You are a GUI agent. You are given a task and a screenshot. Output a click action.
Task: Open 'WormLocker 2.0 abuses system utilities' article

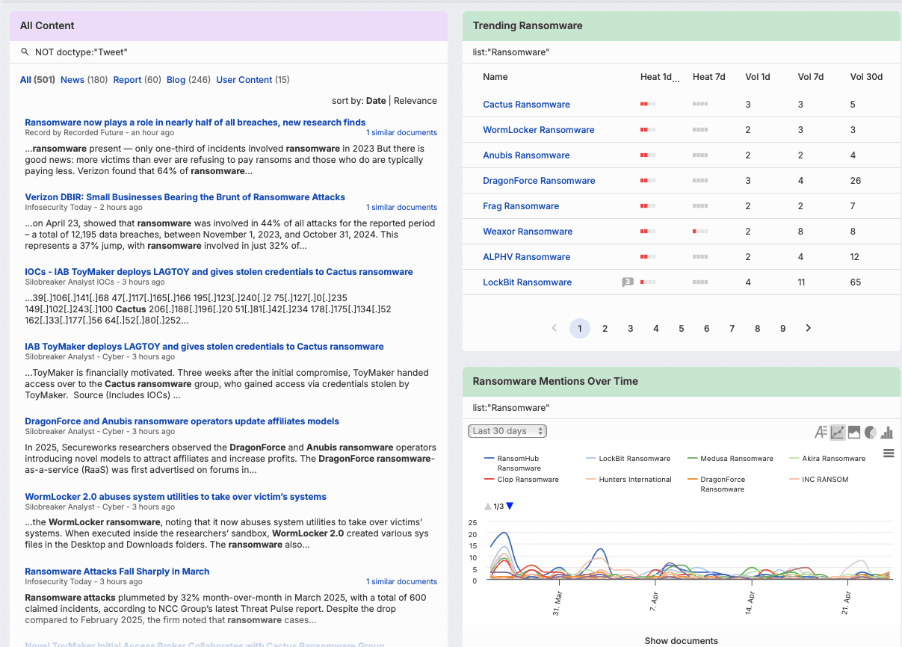[x=176, y=497]
